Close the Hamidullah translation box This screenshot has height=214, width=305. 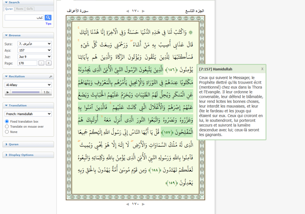coord(262,69)
